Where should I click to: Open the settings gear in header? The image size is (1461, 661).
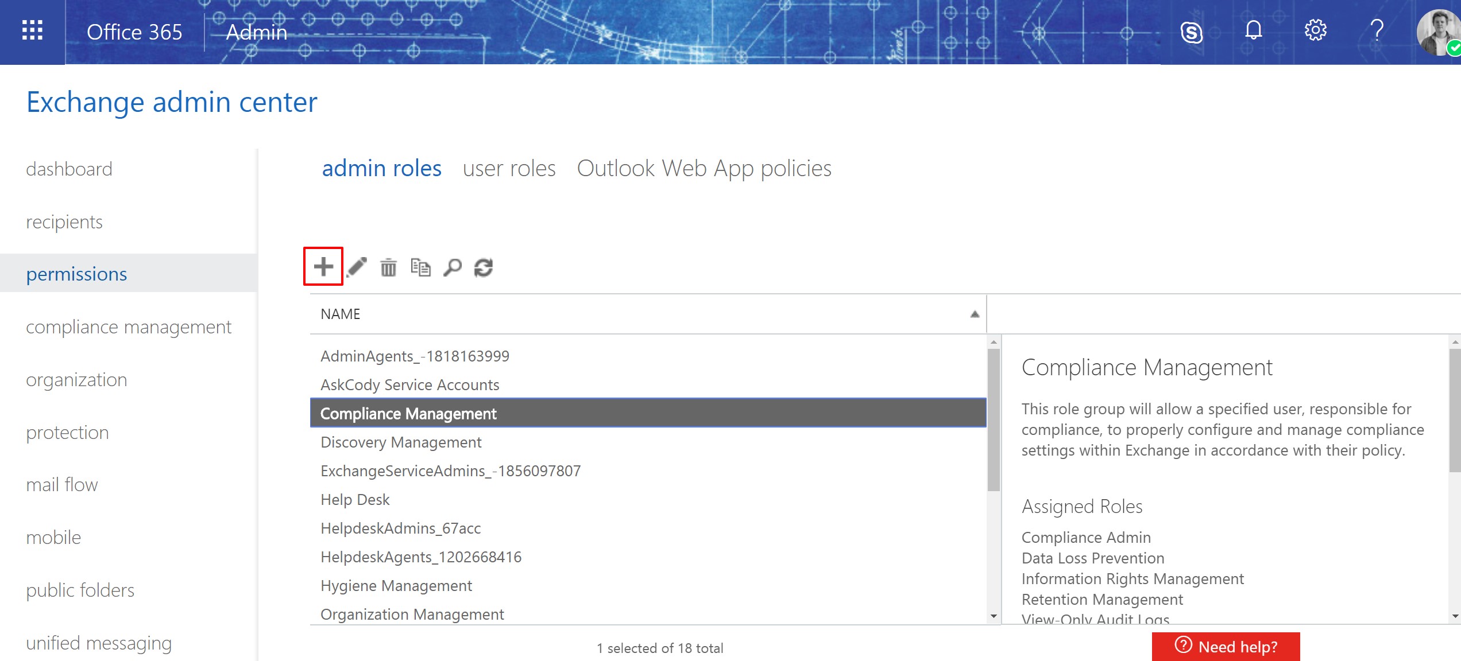click(x=1315, y=30)
